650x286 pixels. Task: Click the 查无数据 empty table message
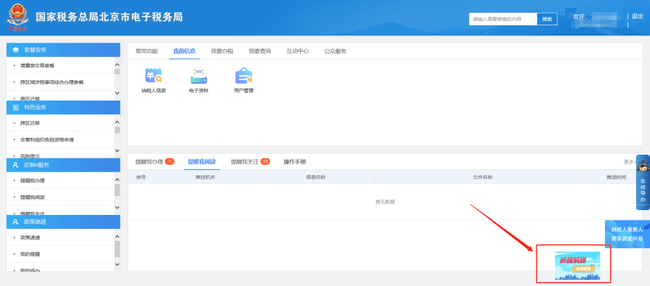tap(385, 202)
